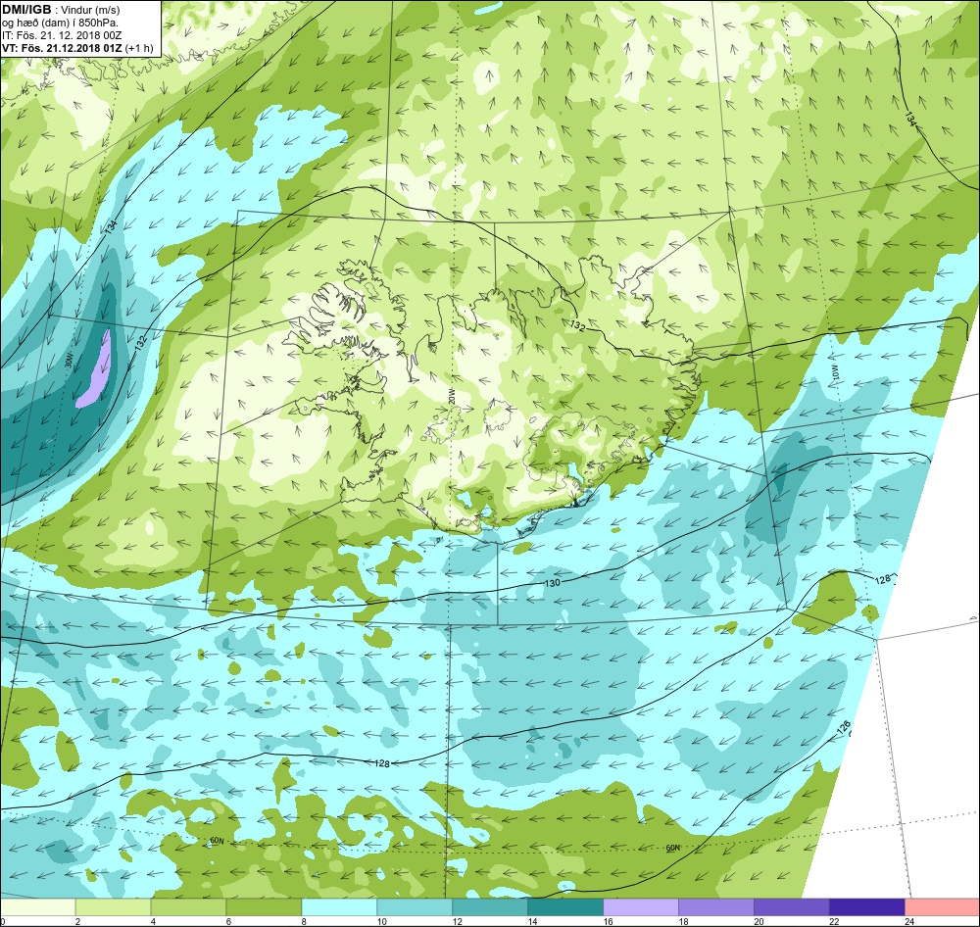The width and height of the screenshot is (980, 927).
Task: Click the pink legend swatch above 24 m/s
Action: pos(943,906)
